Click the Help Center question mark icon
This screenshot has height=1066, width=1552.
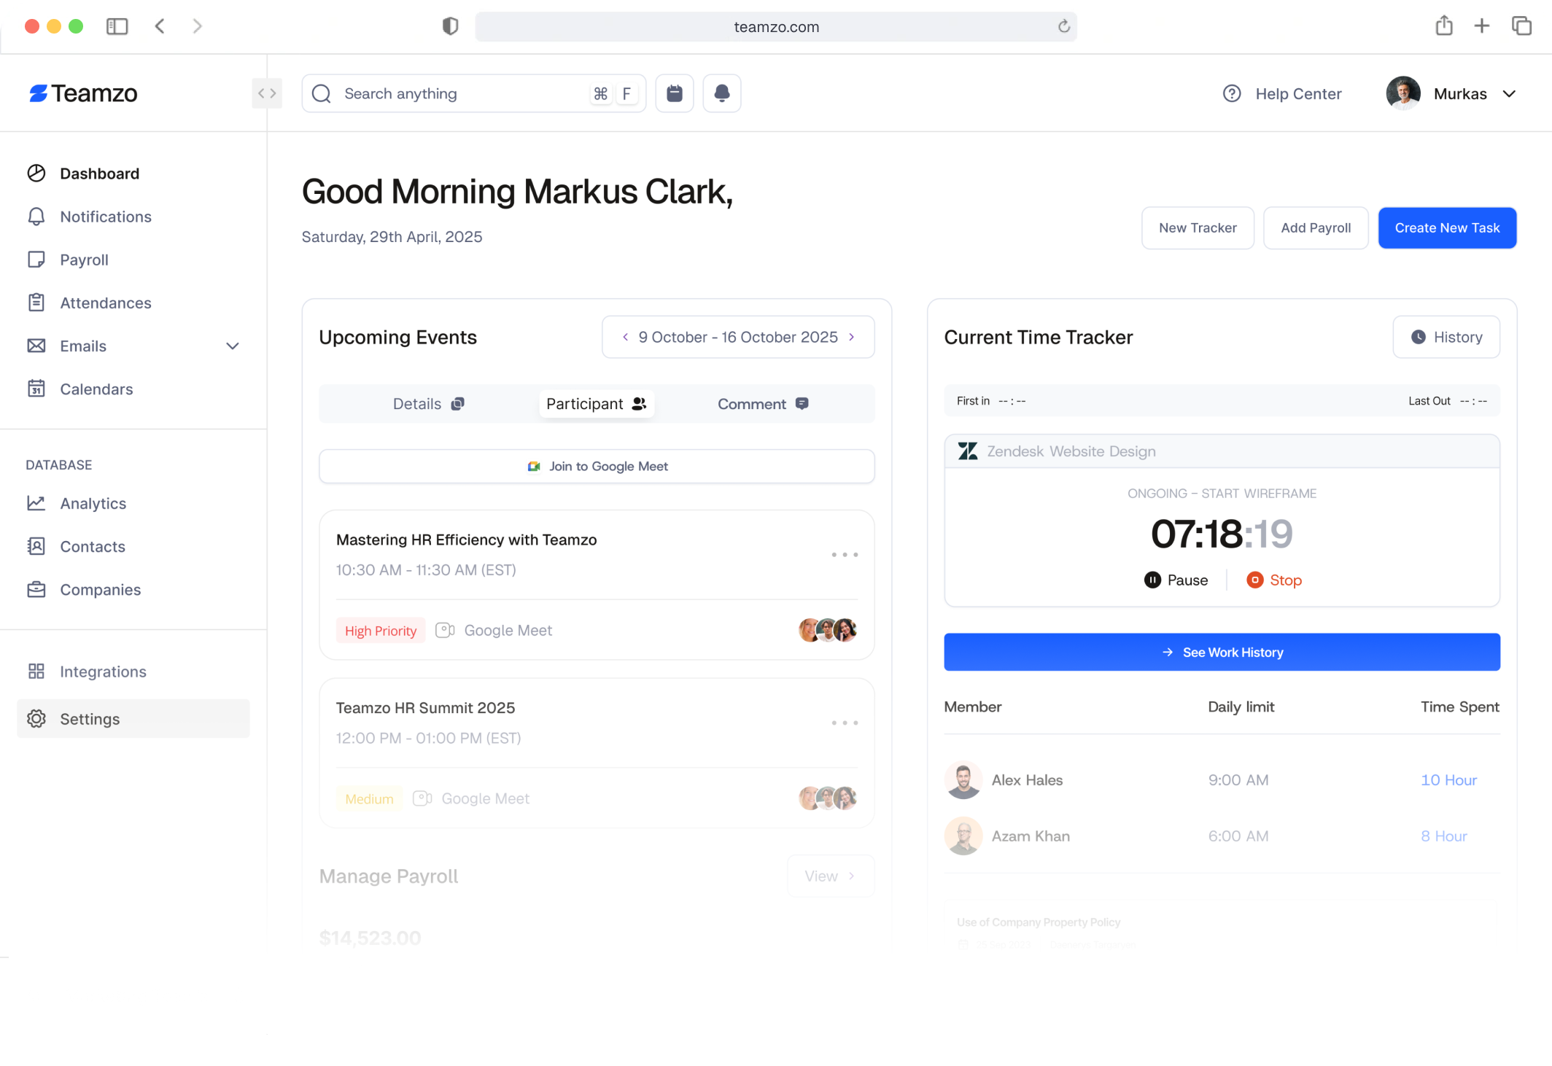[1231, 93]
